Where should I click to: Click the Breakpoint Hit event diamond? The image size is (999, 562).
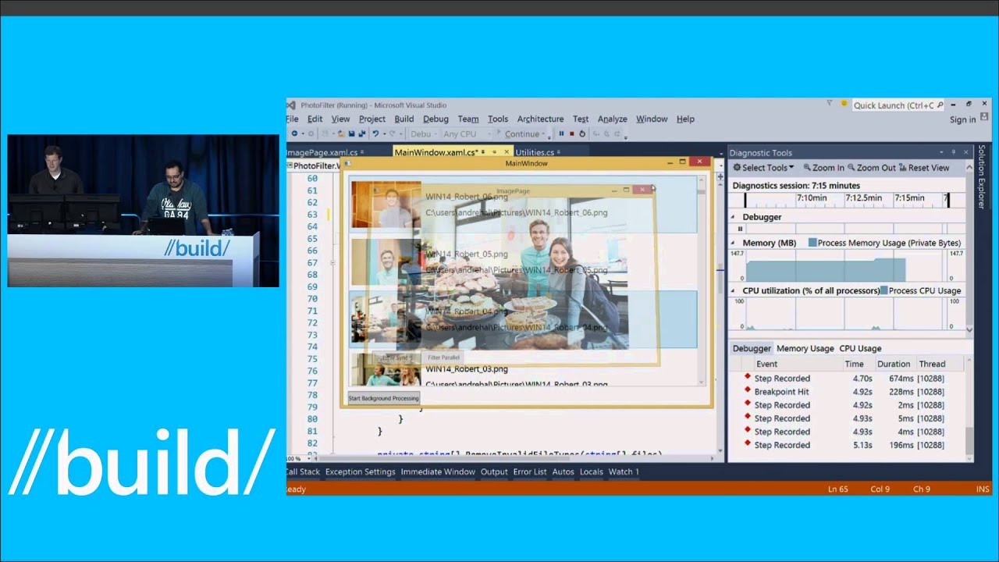(748, 390)
